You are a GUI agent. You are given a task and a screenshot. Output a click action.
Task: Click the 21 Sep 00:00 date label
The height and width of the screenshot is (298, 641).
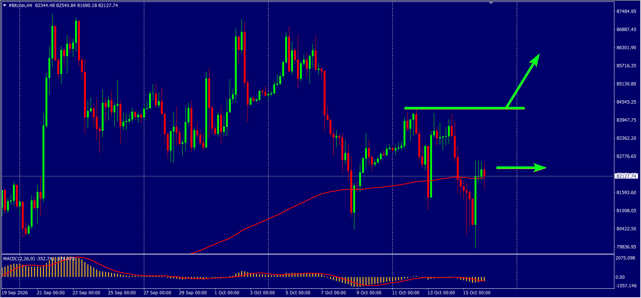tap(51, 293)
